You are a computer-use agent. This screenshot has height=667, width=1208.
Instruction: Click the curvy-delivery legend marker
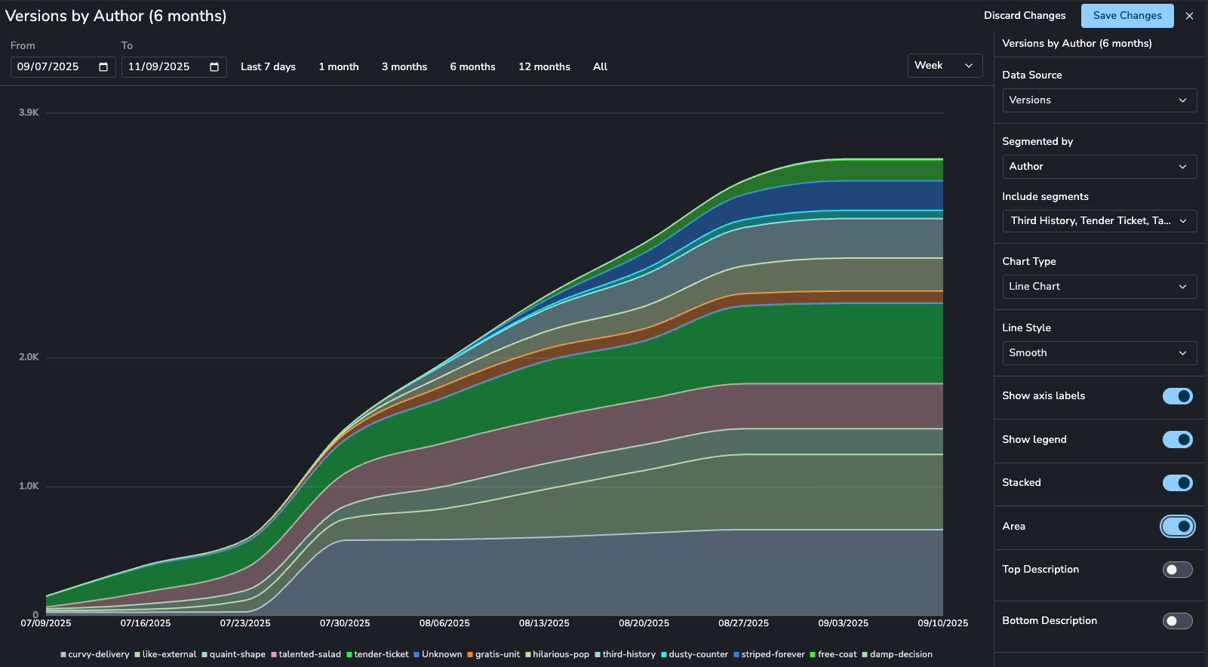[63, 655]
